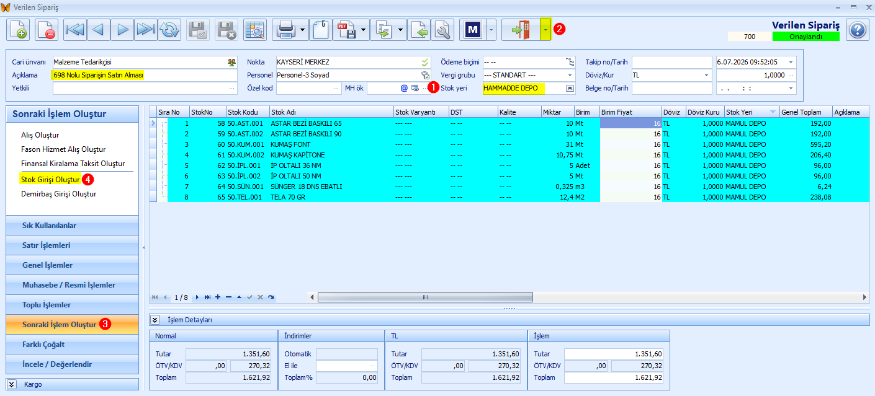Open the printer dropdown arrow
Viewport: 875px width, 396px height.
303,29
